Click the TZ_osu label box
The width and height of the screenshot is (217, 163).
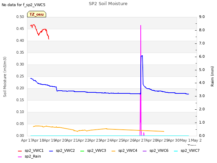pyautogui.click(x=37, y=14)
